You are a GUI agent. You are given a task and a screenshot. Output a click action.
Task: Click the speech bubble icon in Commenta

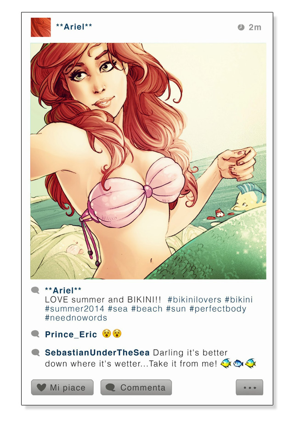click(x=110, y=387)
